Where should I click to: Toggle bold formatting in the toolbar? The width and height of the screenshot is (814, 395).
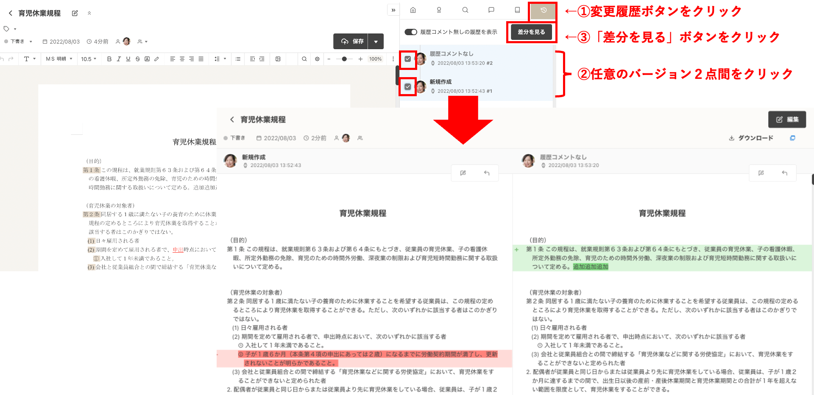[x=109, y=59]
